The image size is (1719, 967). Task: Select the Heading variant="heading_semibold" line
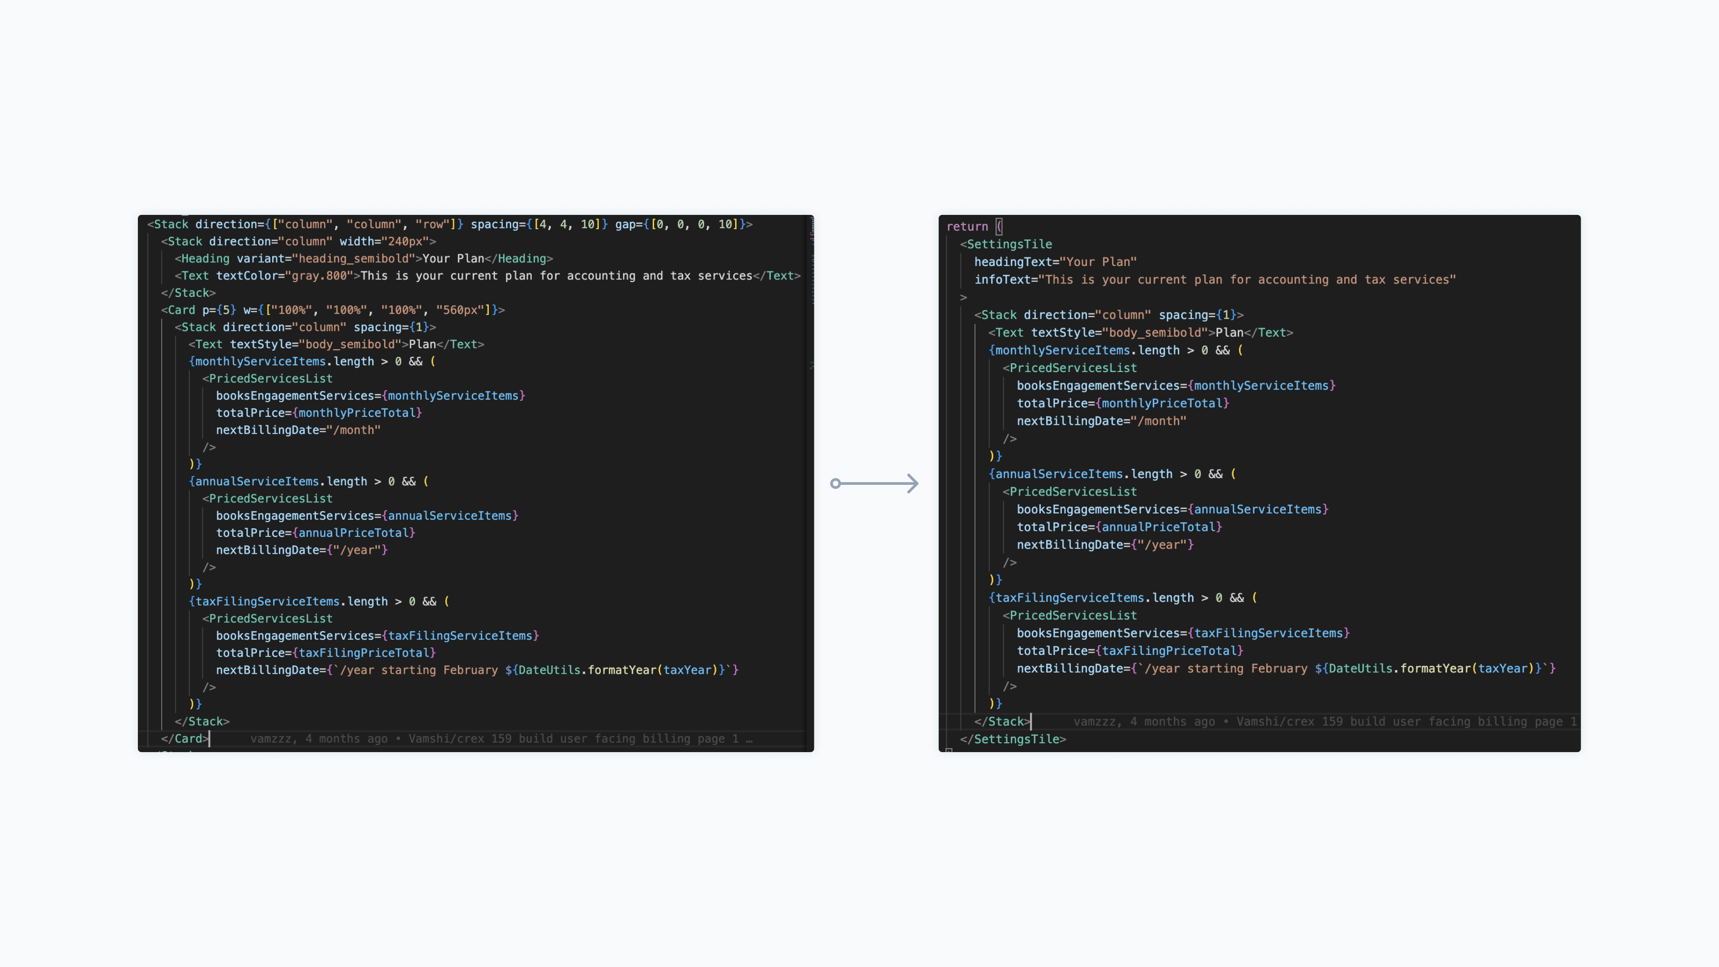(363, 258)
